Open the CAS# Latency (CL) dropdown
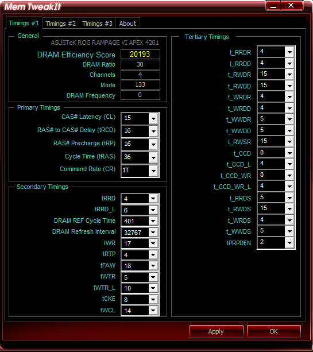 point(153,118)
